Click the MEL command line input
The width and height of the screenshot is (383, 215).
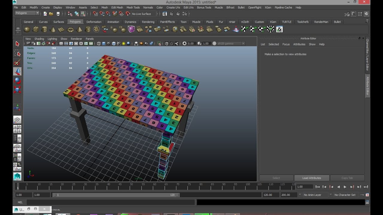click(110, 202)
